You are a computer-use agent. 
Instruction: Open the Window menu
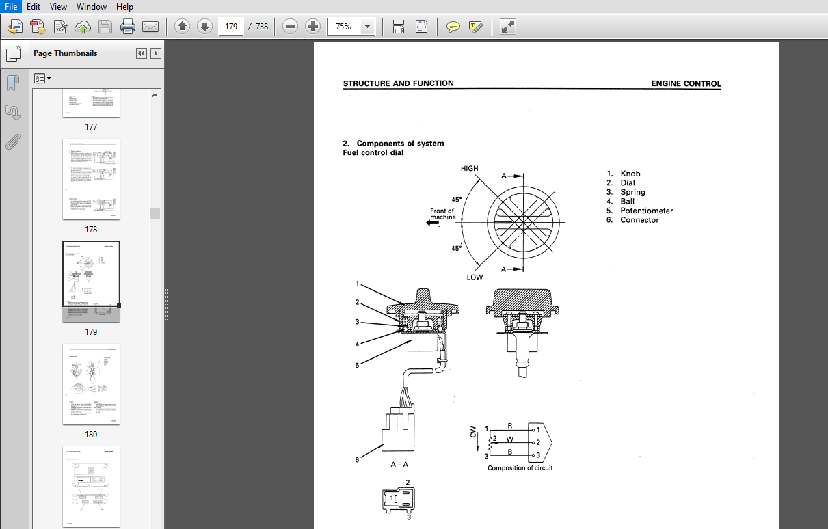91,7
